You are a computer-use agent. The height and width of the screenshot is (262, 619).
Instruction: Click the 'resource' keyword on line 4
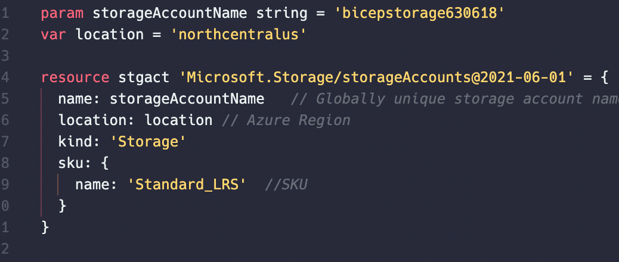pos(75,77)
